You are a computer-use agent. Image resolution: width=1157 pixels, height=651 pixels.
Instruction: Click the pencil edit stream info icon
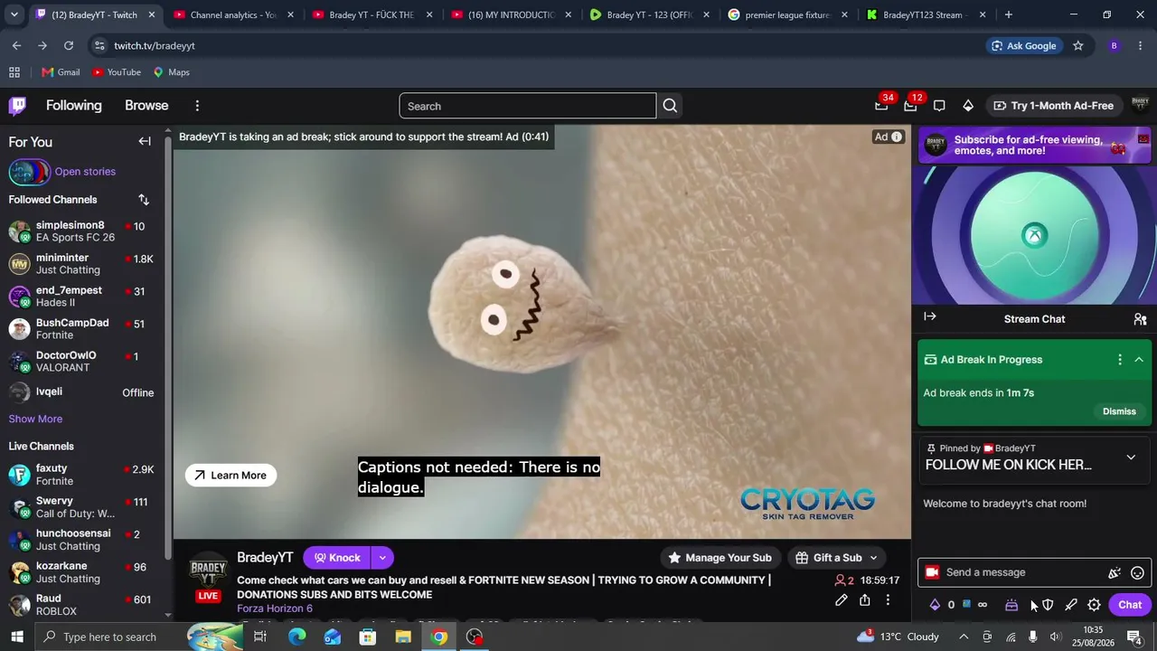(841, 600)
